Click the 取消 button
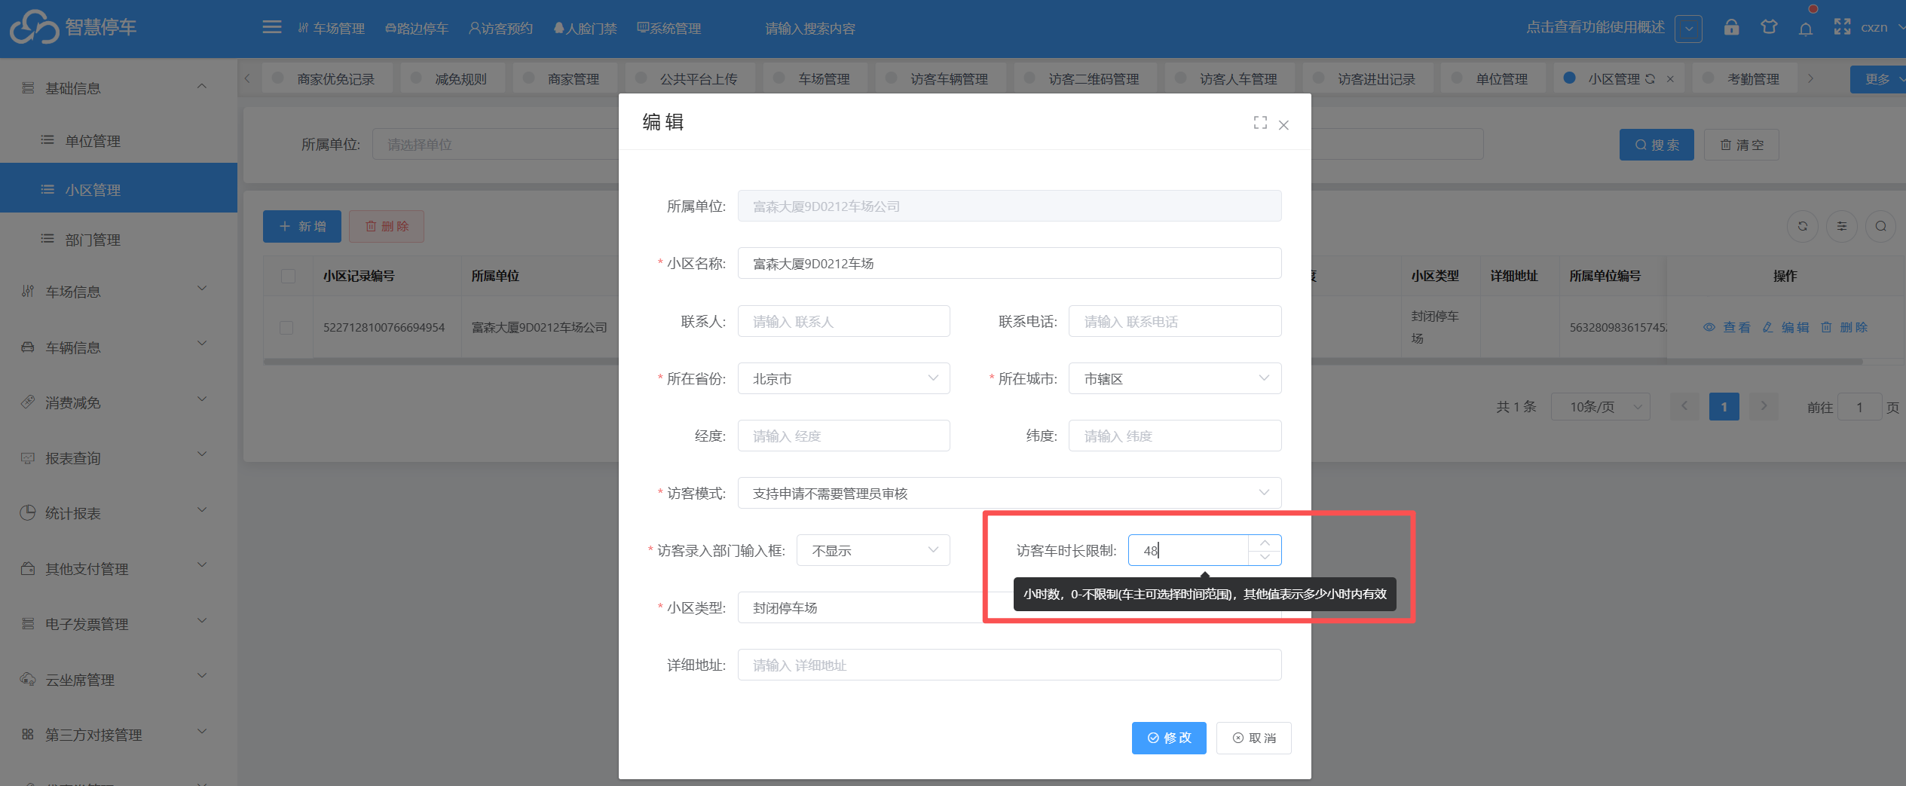 click(1254, 738)
